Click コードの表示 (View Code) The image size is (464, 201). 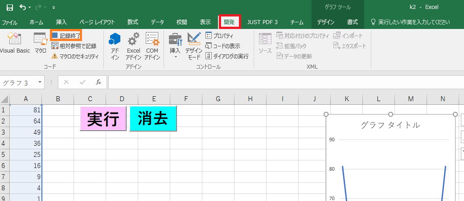click(222, 46)
